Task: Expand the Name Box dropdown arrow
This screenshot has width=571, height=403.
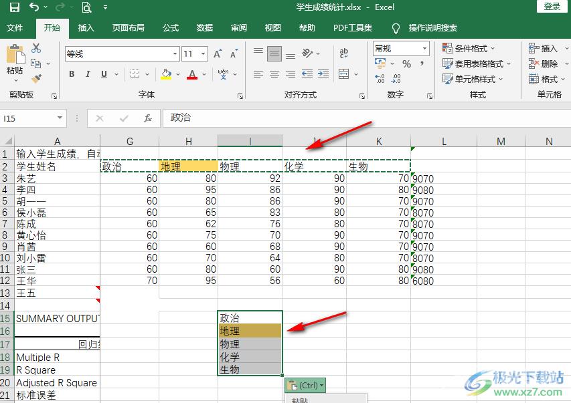Action: [x=60, y=118]
